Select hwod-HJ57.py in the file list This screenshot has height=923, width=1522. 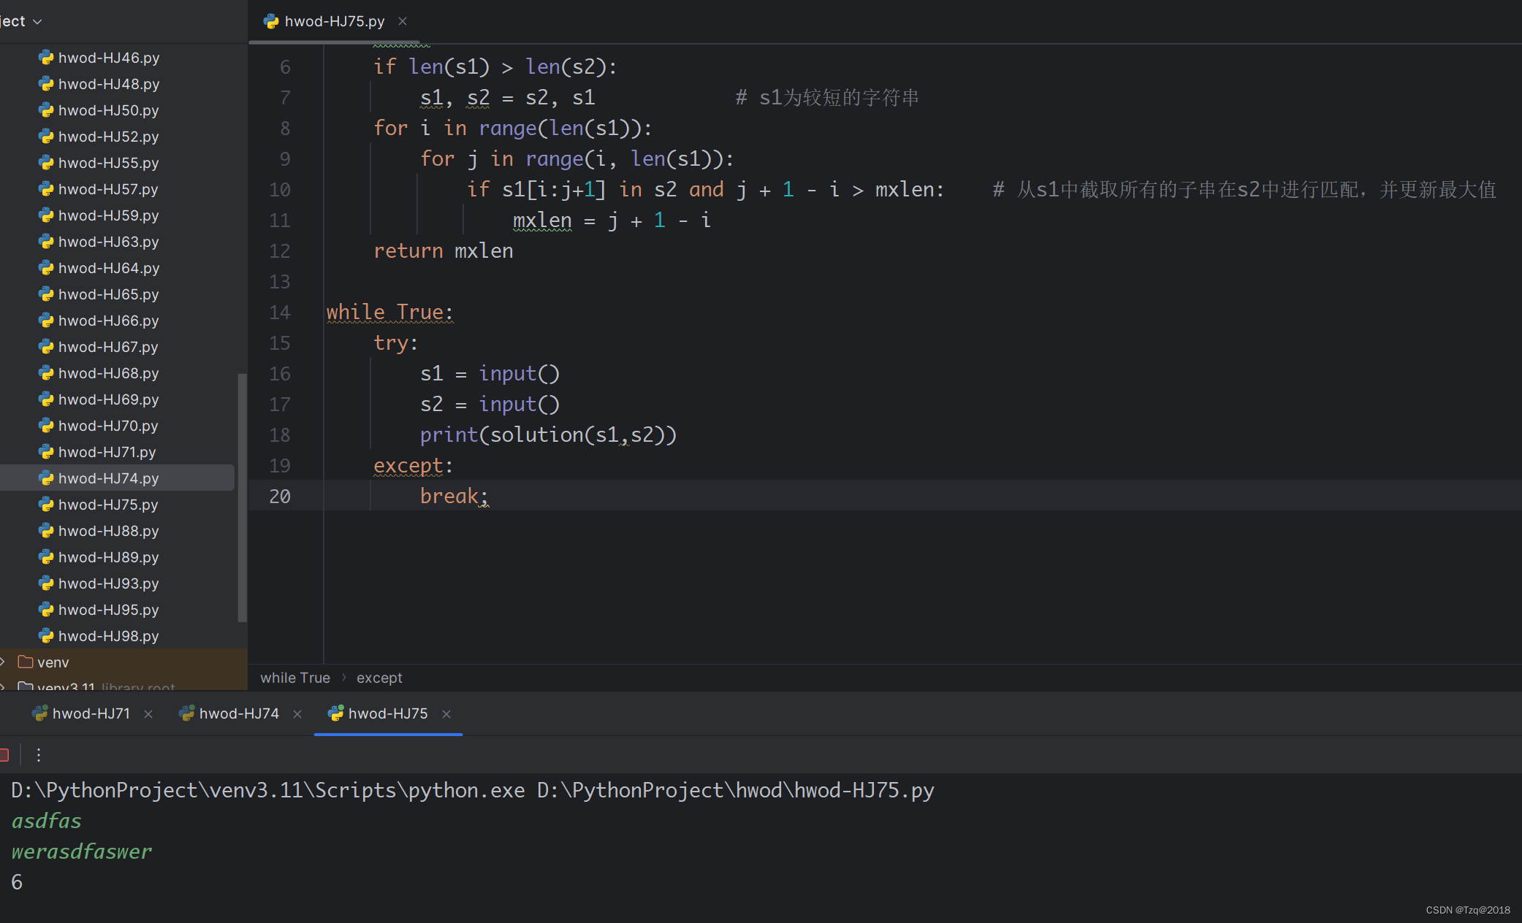[108, 189]
